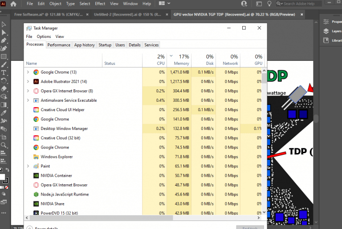Activate the Paintbrush tool
The width and height of the screenshot is (342, 229).
(4, 65)
